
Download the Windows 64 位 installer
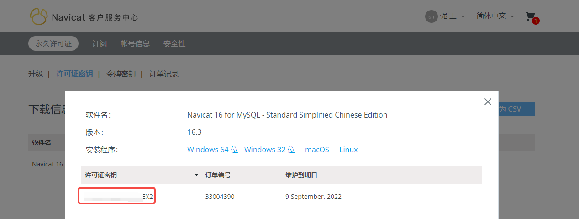[212, 150]
